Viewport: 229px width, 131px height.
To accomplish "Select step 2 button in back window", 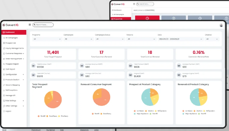I will click(x=174, y=18).
